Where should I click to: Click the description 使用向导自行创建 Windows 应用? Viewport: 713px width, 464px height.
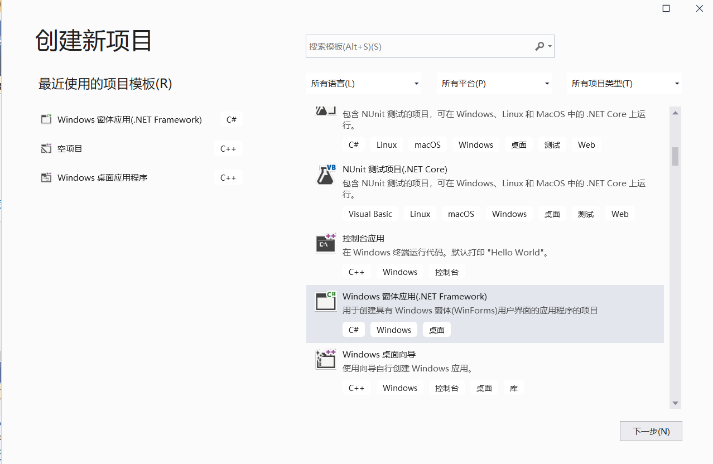408,368
